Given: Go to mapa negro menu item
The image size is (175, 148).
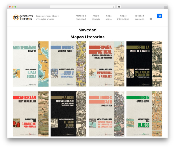Looking at the screenshot, I should pyautogui.click(x=108, y=17).
